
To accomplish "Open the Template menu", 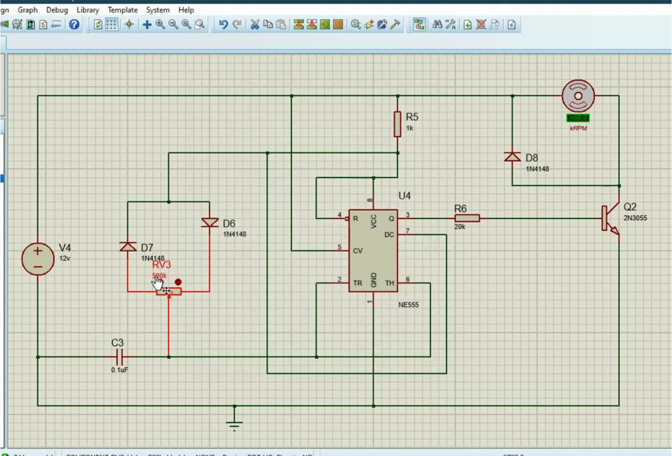I will 123,10.
